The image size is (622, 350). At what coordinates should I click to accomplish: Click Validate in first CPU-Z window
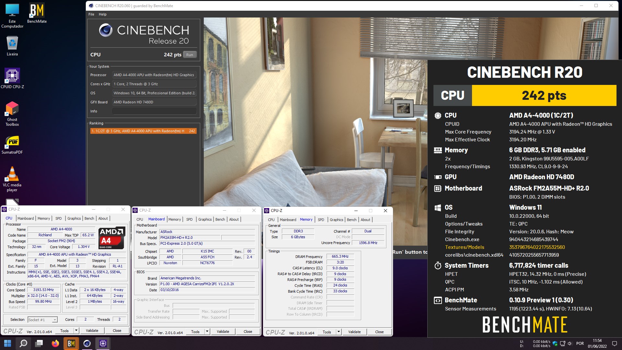pyautogui.click(x=92, y=331)
